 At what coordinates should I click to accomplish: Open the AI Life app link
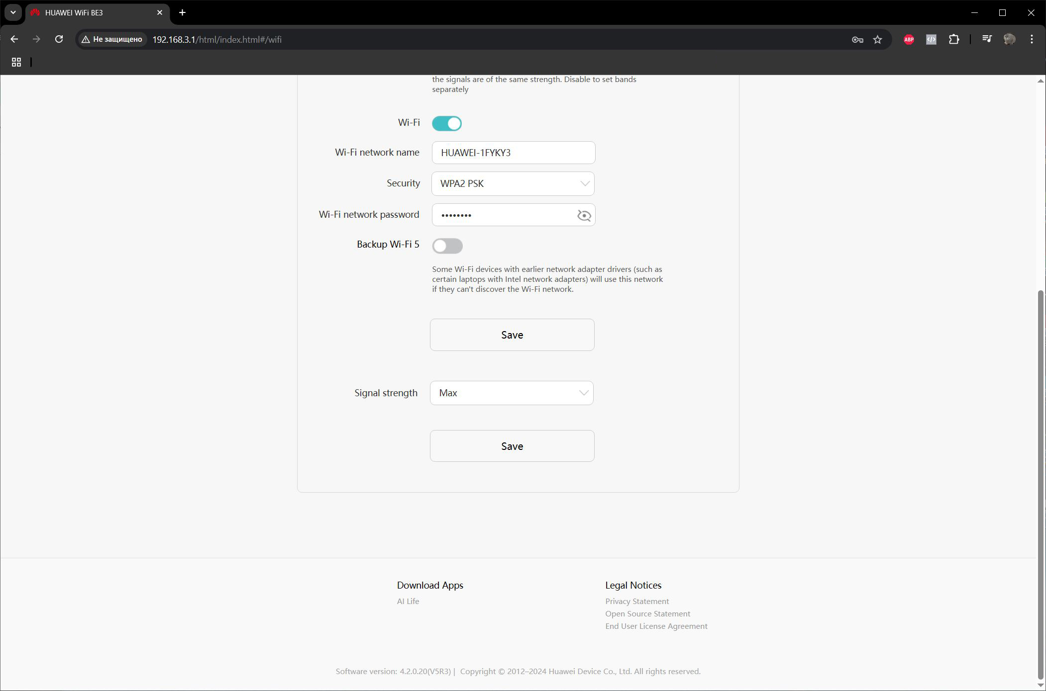point(408,601)
